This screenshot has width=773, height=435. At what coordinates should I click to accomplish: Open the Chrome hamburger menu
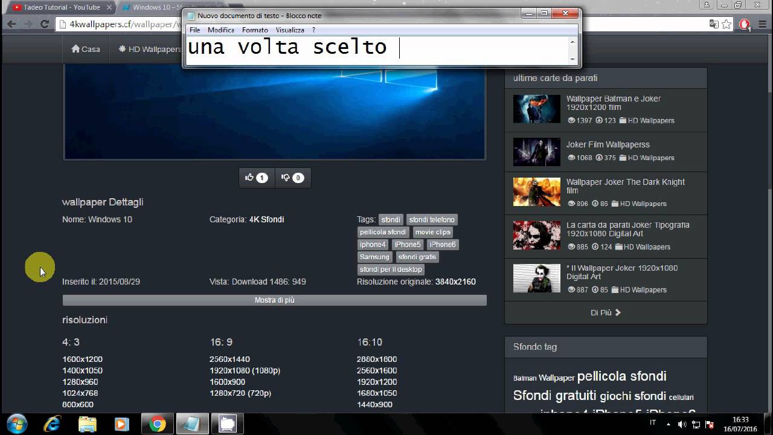click(x=762, y=24)
